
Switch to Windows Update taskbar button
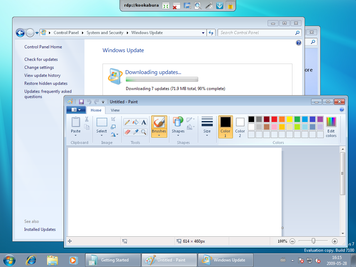pyautogui.click(x=225, y=260)
